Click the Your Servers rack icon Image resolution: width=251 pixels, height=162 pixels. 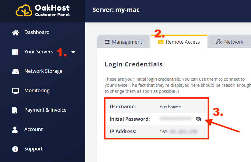(x=15, y=52)
